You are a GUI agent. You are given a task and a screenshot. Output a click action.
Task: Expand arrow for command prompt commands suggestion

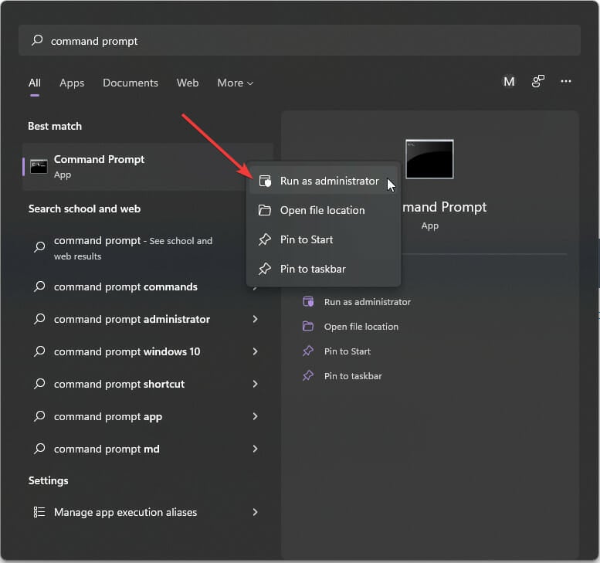tap(255, 287)
